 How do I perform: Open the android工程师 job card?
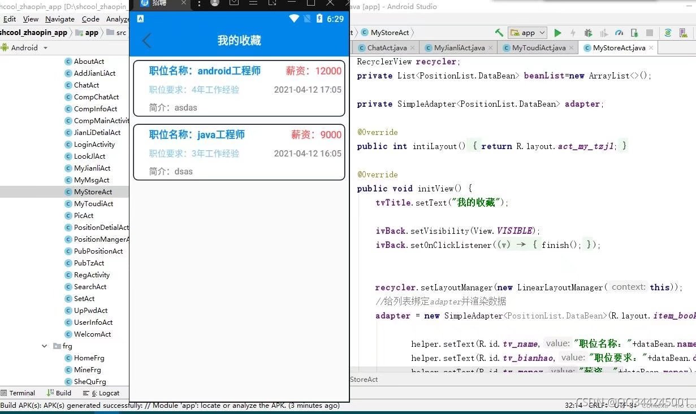pyautogui.click(x=239, y=88)
